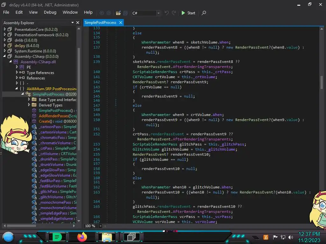Click the Search magnifier icon

pos(204,13)
